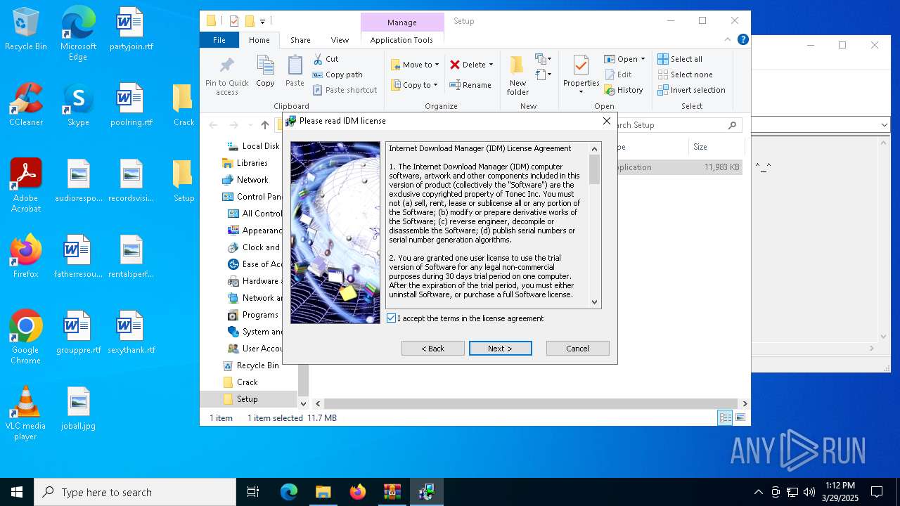
Task: Switch to large icons view button
Action: coord(740,417)
